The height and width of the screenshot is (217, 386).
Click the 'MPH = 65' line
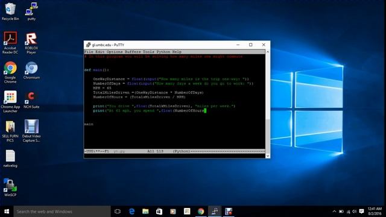point(102,88)
